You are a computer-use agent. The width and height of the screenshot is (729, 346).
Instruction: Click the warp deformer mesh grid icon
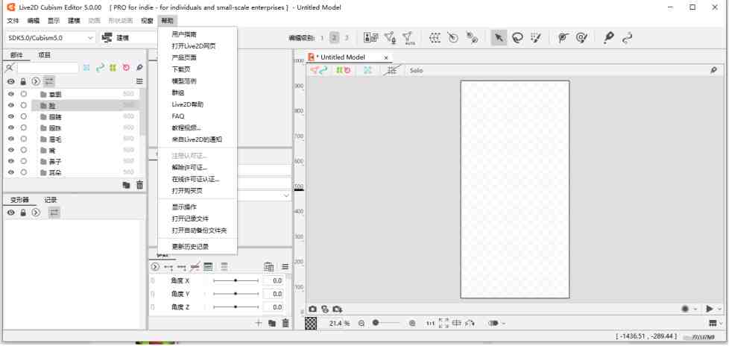(x=435, y=38)
